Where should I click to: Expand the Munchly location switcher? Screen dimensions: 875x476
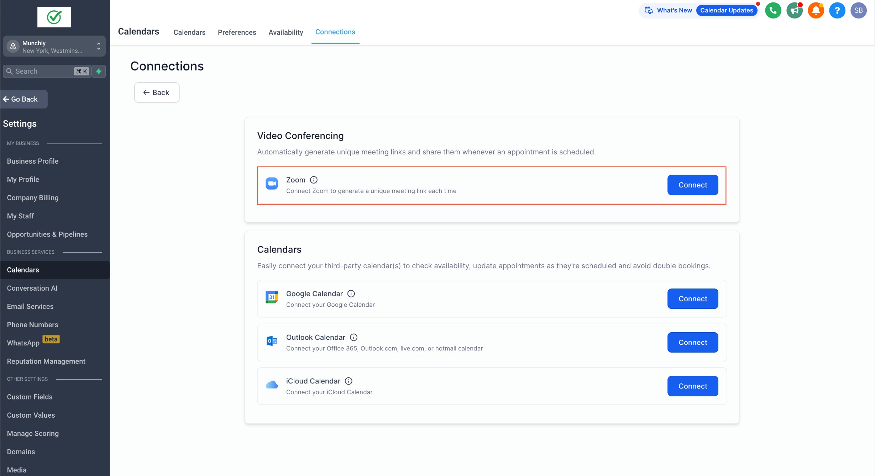pos(99,46)
